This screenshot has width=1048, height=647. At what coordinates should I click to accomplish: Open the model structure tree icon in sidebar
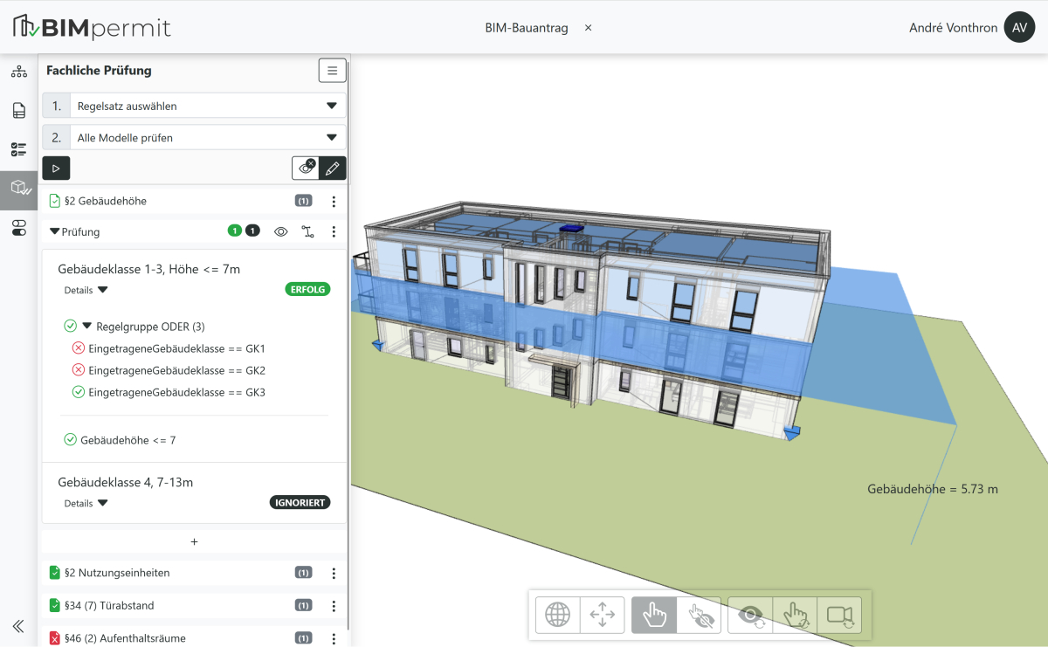point(18,72)
